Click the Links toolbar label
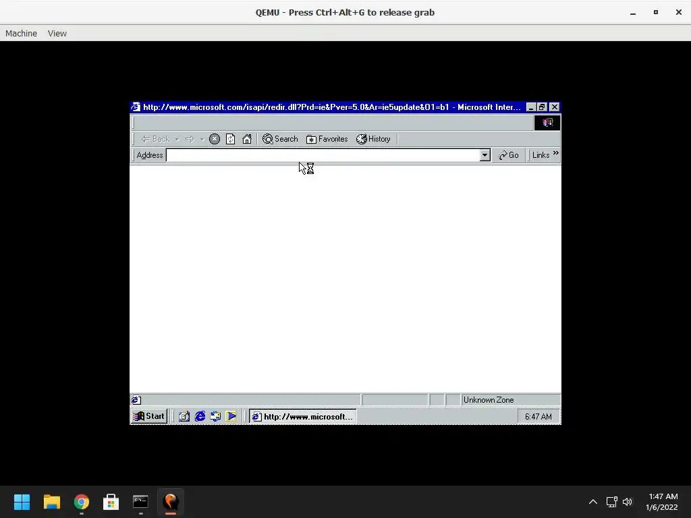The width and height of the screenshot is (691, 518). pyautogui.click(x=541, y=155)
